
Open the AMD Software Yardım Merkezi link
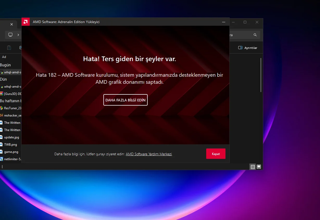[x=149, y=154]
